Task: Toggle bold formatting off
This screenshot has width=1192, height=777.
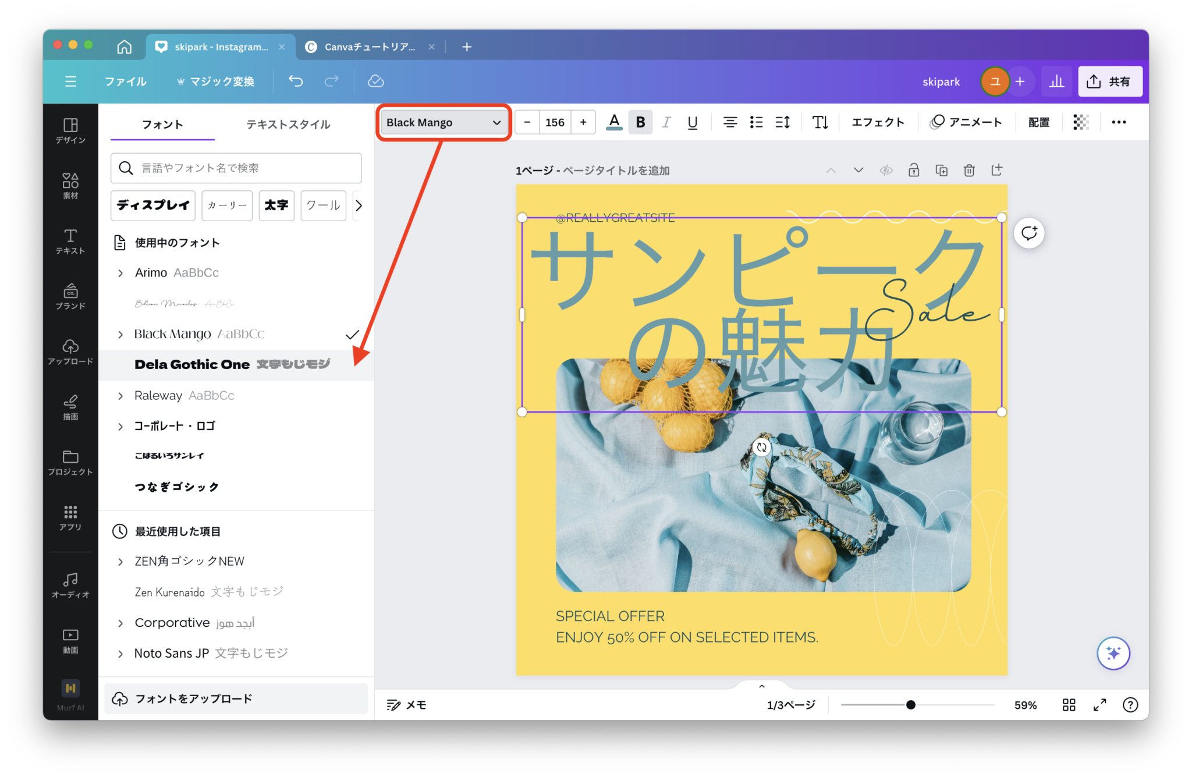Action: tap(640, 122)
